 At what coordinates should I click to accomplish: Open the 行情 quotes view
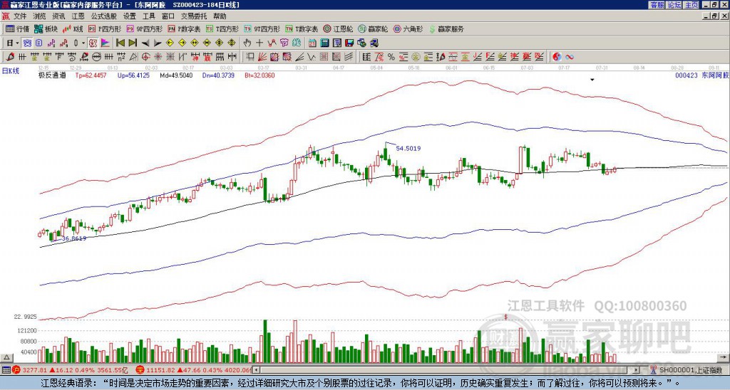[17, 28]
